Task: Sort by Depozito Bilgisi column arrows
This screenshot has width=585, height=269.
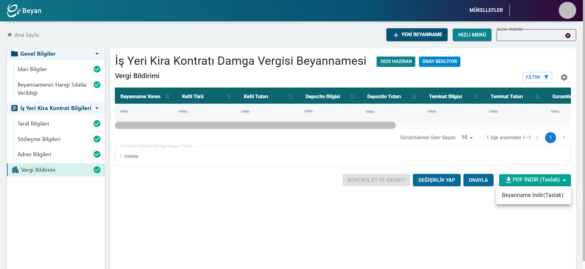Action: (353, 96)
